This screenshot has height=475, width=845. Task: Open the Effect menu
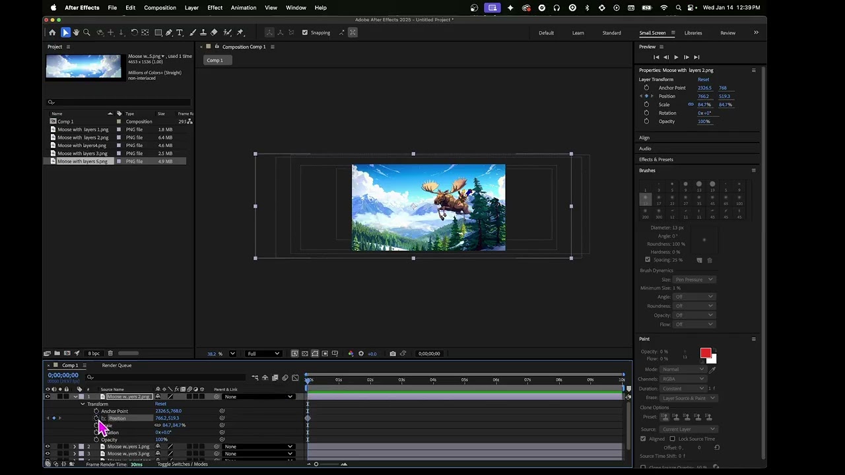[x=215, y=8]
